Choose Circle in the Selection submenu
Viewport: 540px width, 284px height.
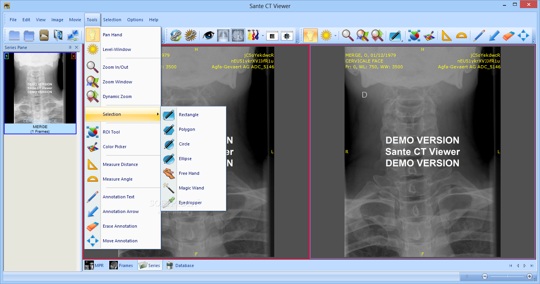pyautogui.click(x=194, y=144)
